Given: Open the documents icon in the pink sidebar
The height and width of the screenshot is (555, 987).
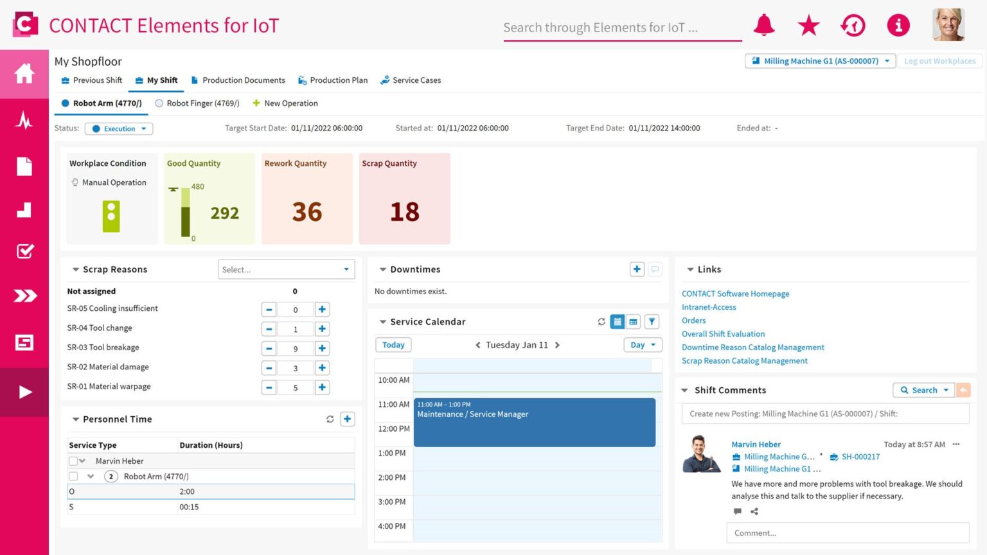Looking at the screenshot, I should (x=24, y=166).
